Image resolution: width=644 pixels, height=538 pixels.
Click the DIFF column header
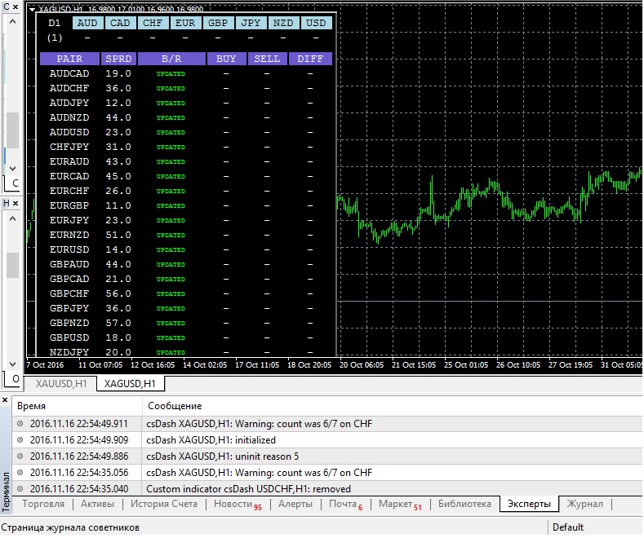pyautogui.click(x=310, y=59)
